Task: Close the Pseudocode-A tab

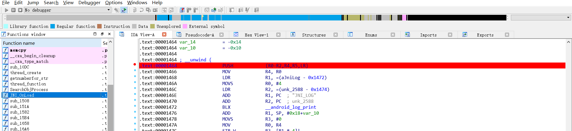Action: pos(221,35)
